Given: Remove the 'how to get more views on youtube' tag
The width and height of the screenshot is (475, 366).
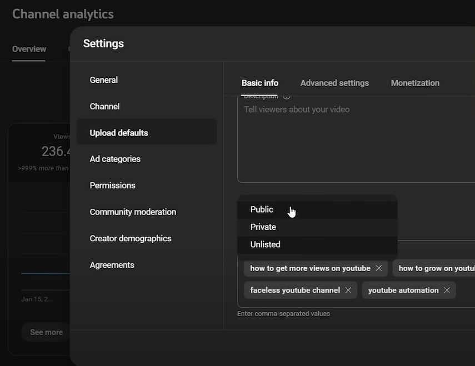Looking at the screenshot, I should pos(378,268).
